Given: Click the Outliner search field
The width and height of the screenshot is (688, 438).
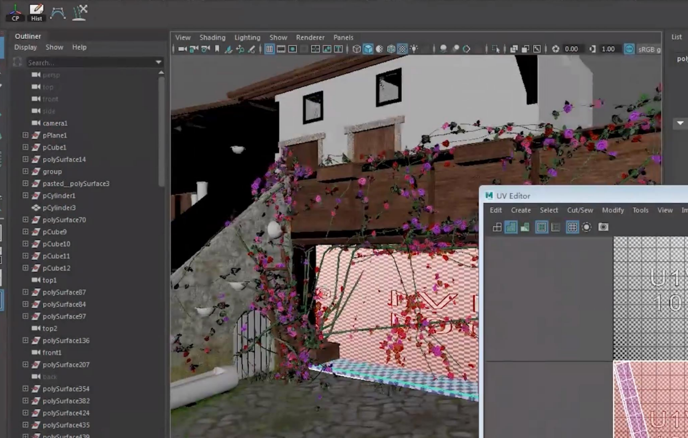Looking at the screenshot, I should pos(89,62).
